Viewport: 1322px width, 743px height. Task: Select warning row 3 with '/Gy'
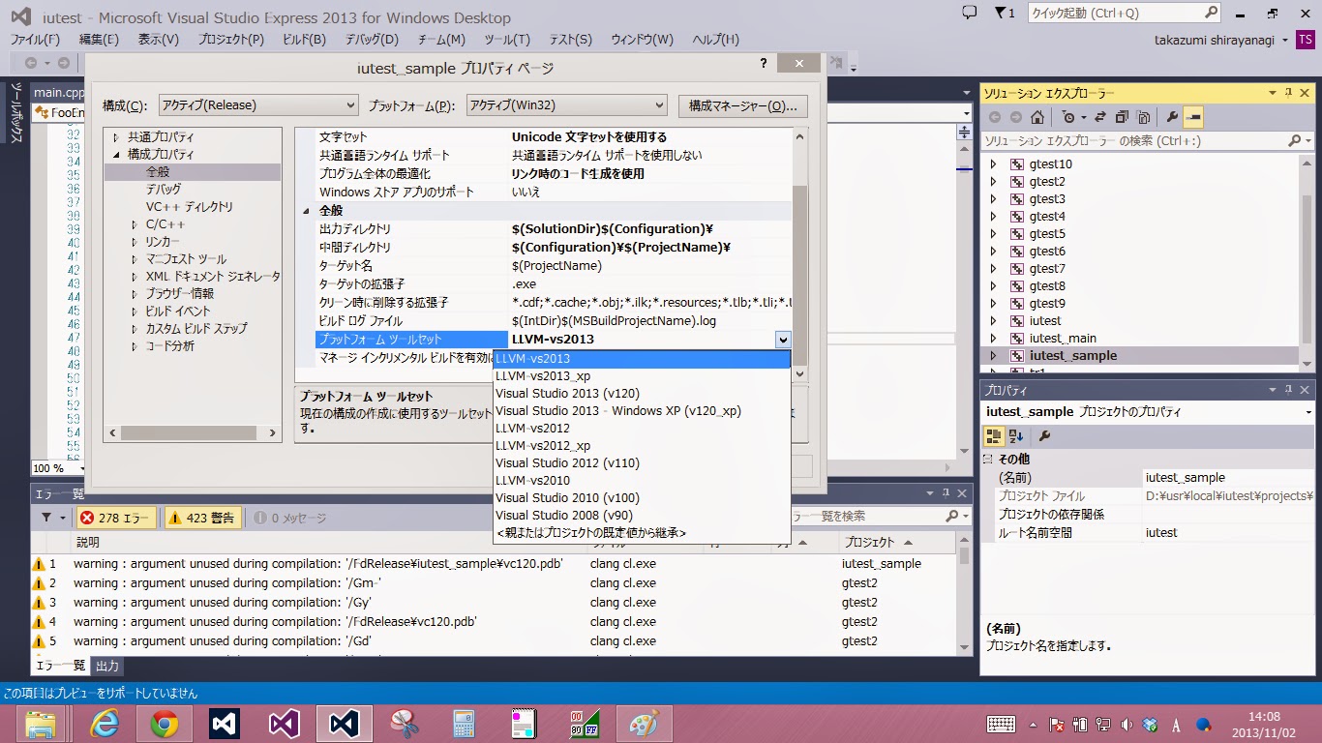point(494,603)
